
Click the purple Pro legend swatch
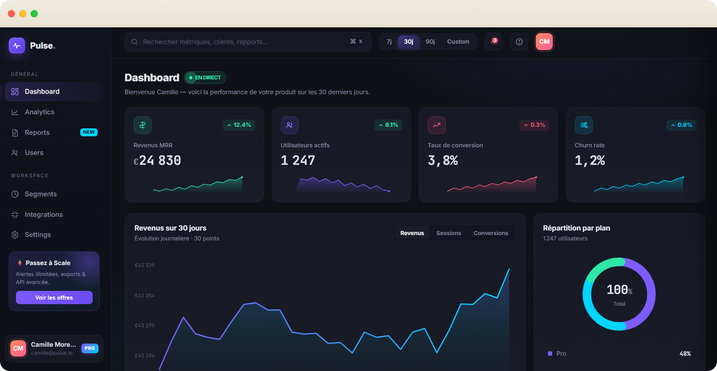click(550, 354)
